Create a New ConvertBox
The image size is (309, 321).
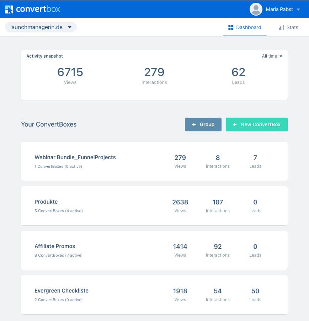point(257,124)
